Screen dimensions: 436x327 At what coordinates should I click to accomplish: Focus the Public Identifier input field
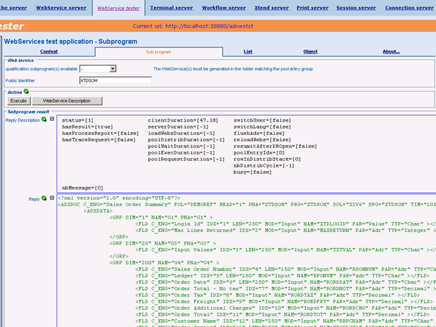115,80
